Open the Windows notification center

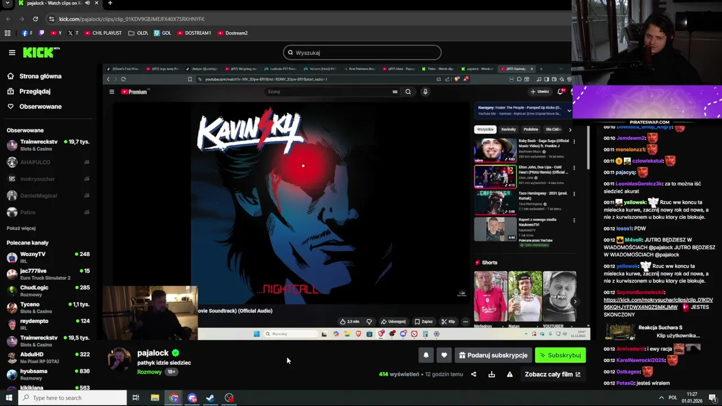click(712, 398)
